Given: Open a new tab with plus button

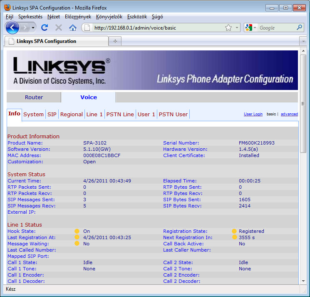Looking at the screenshot, I should [x=115, y=41].
